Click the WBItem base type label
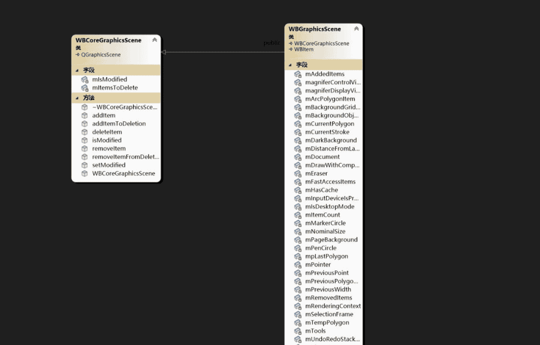 [x=304, y=49]
